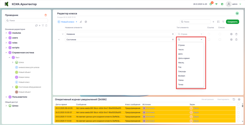Viewport: 245px width, 125px height.
Task: Delete the Состояние row with its trash icon
Action: point(236,40)
